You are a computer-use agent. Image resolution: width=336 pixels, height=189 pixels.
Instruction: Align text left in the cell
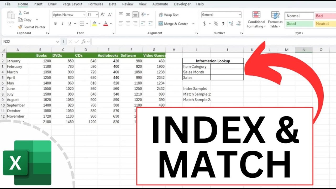[x=121, y=24]
